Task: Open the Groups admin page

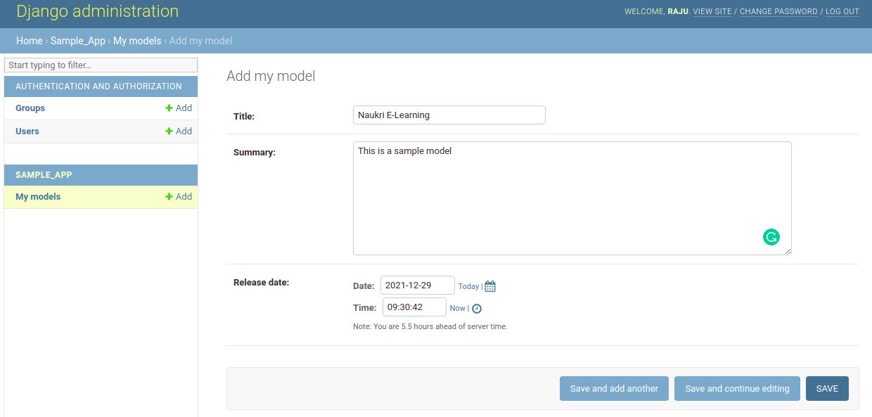Action: tap(30, 108)
